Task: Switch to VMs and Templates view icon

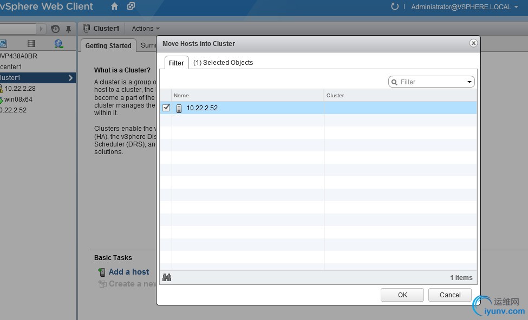Action: (x=3, y=43)
